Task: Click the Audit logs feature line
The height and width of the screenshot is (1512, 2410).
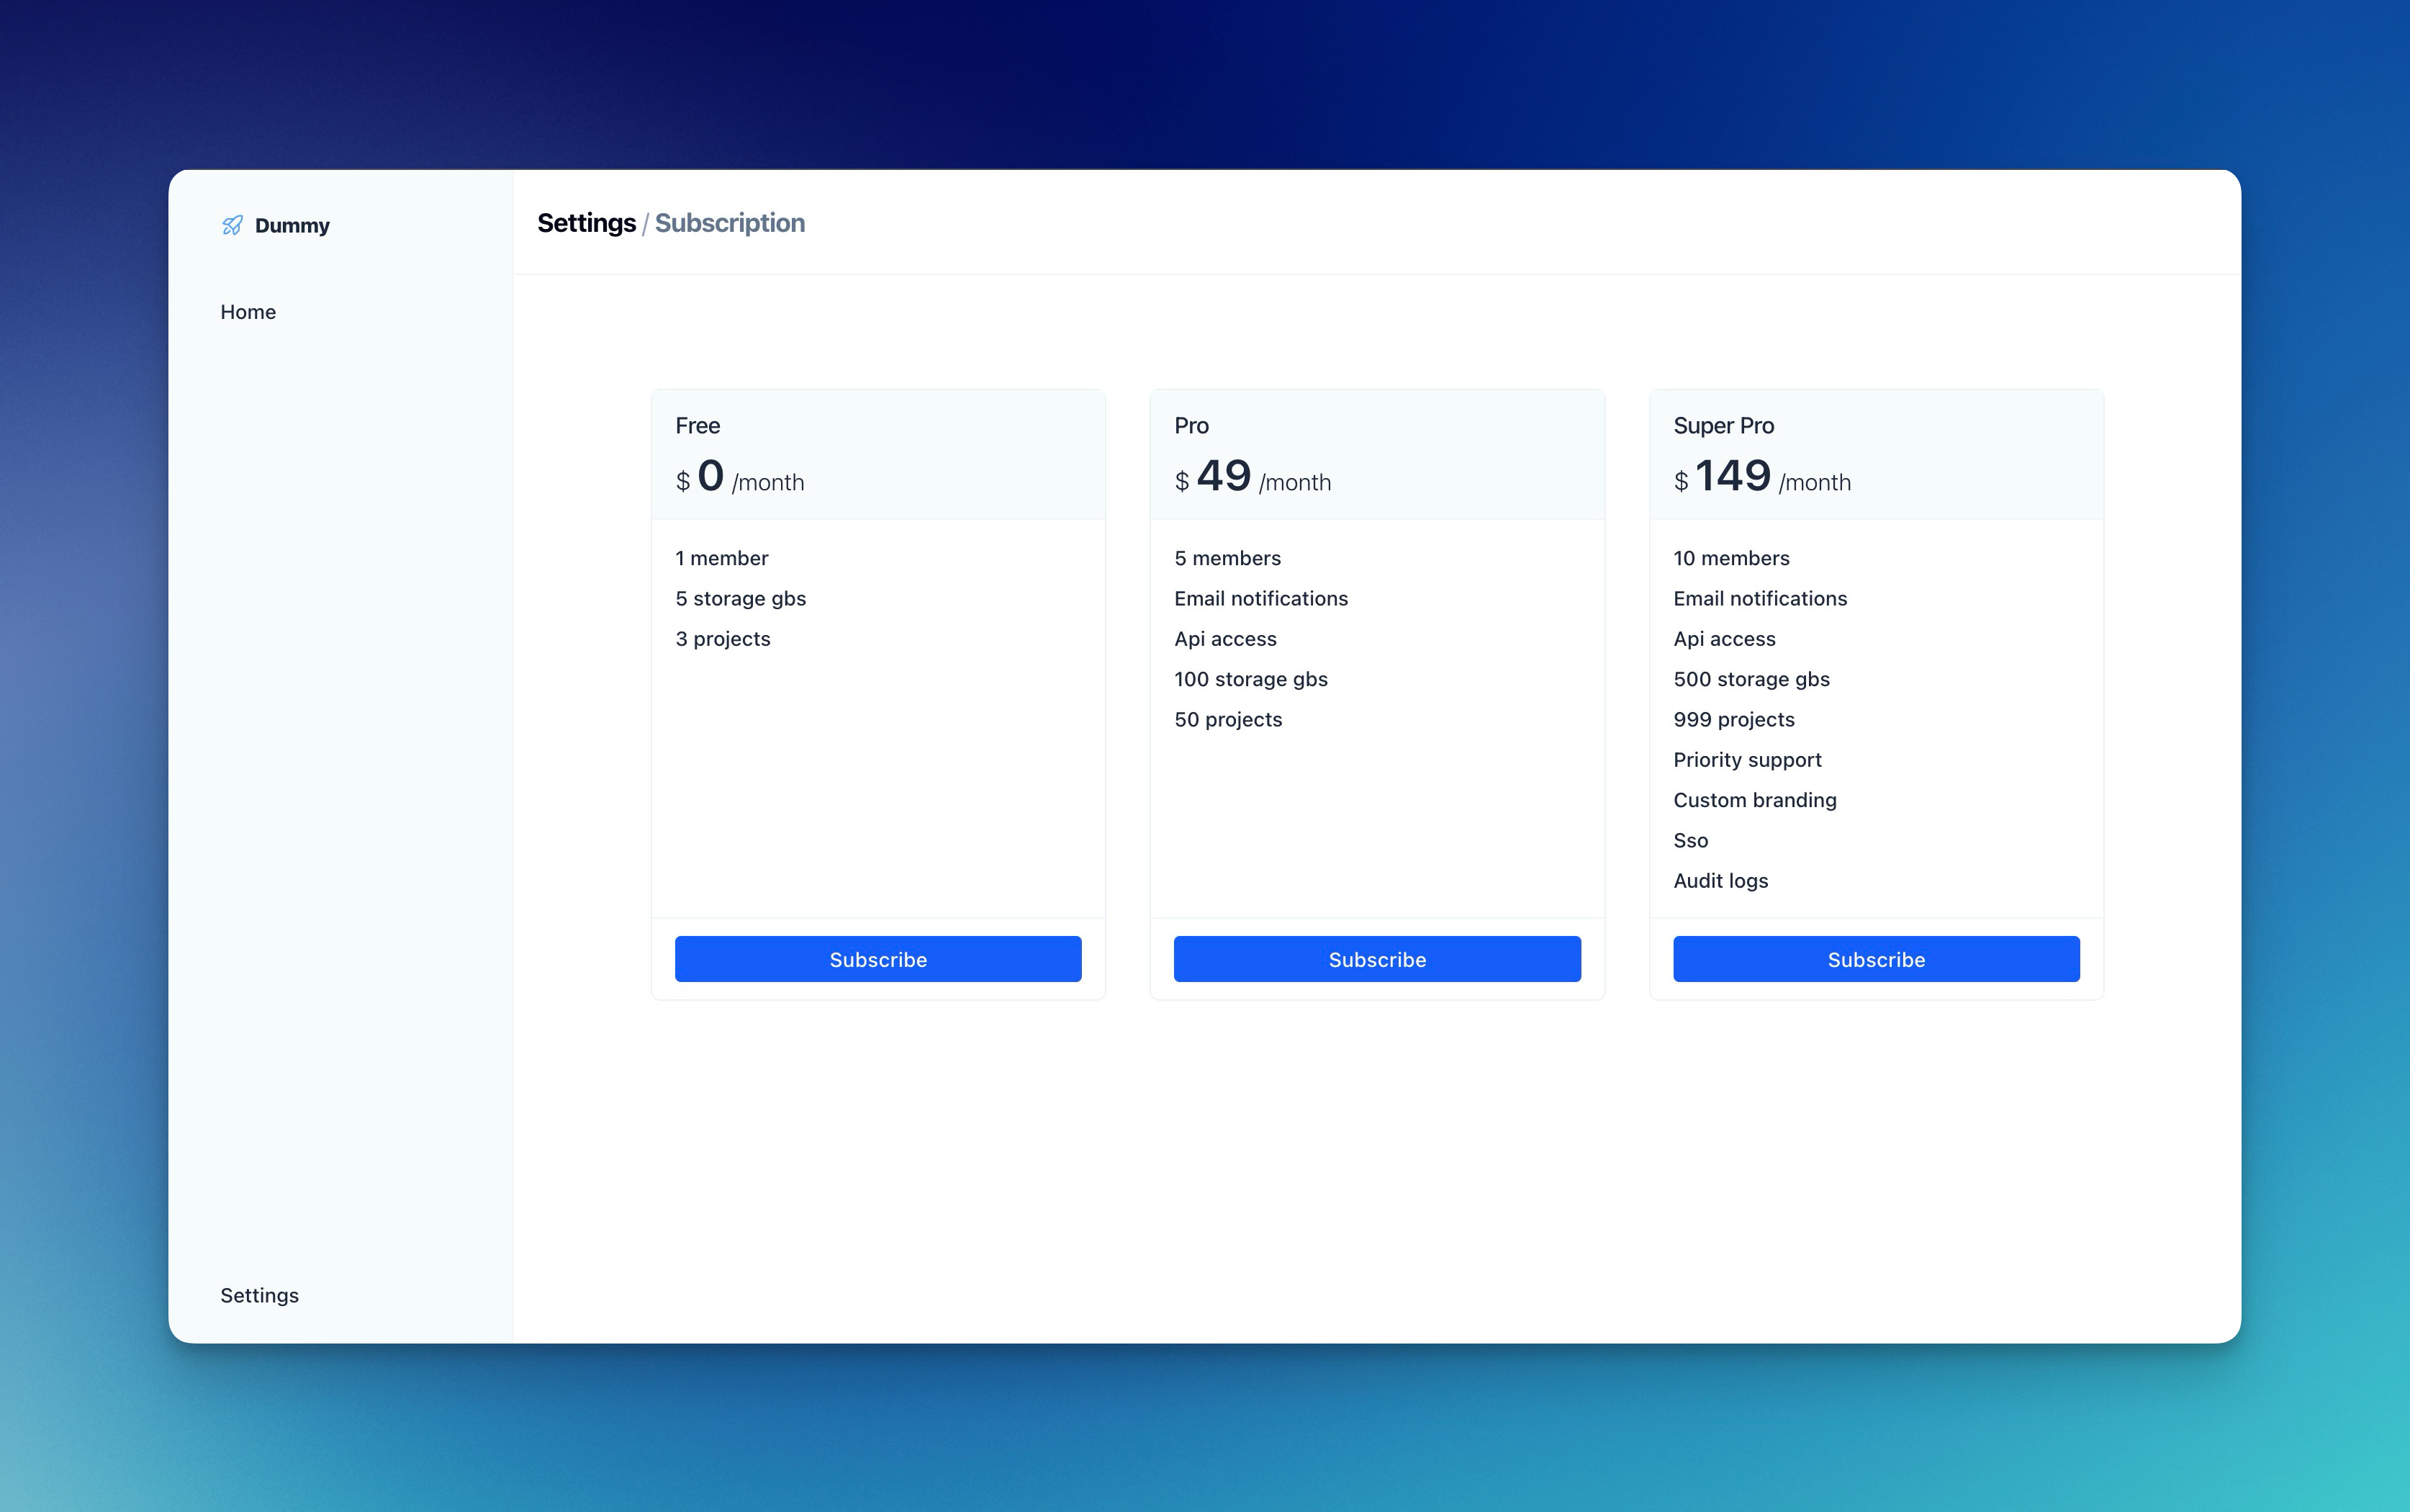Action: point(1719,881)
